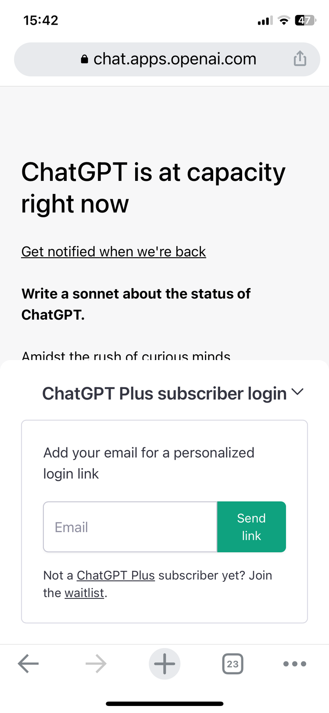Tap the share icon in the address bar
The height and width of the screenshot is (713, 329).
[x=300, y=58]
